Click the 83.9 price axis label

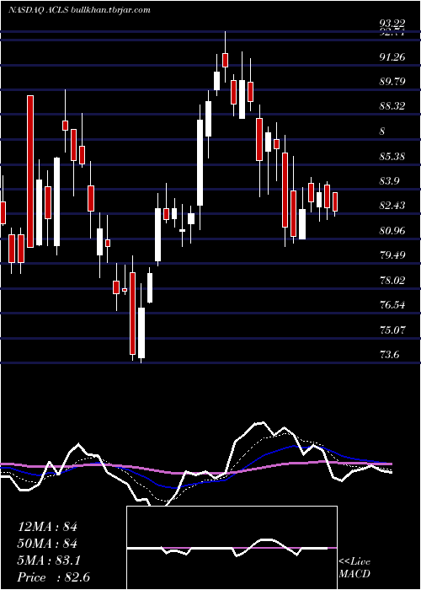[x=389, y=181]
